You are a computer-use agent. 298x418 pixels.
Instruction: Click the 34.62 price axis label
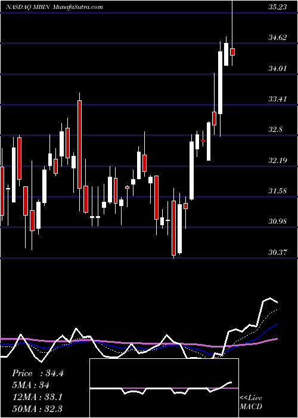coord(277,38)
